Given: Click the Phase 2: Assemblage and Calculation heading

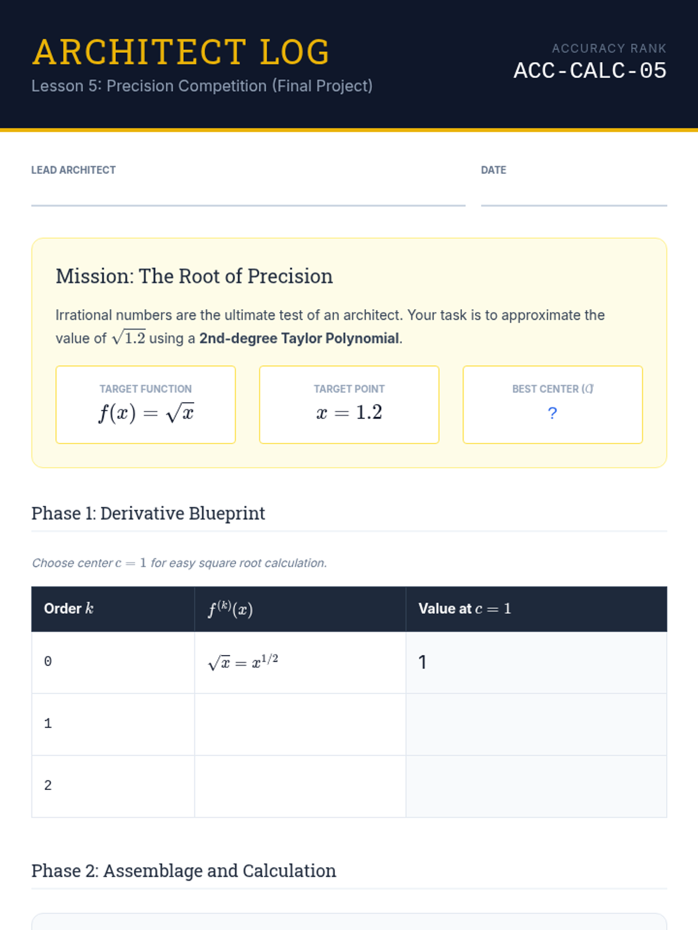Looking at the screenshot, I should click(x=184, y=871).
